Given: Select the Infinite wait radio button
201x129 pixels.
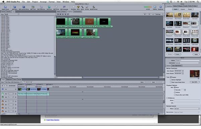Looking at the screenshot, I should click(x=175, y=92).
